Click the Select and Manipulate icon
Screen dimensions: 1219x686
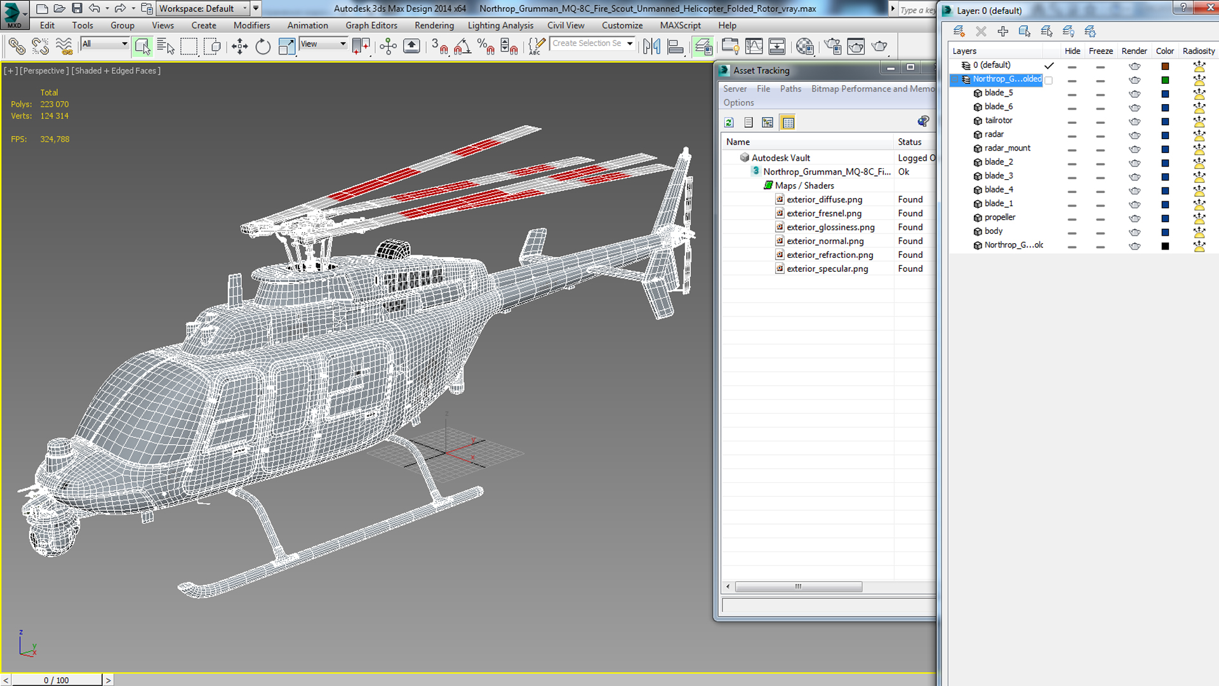click(x=388, y=46)
